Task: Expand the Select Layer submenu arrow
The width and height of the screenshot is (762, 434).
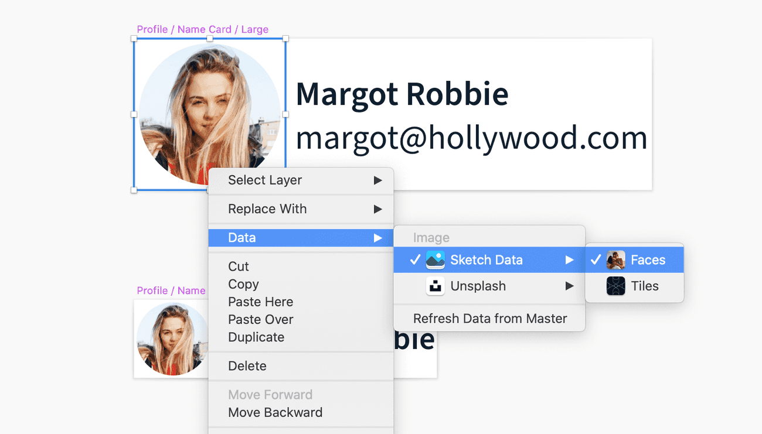Action: pyautogui.click(x=378, y=180)
